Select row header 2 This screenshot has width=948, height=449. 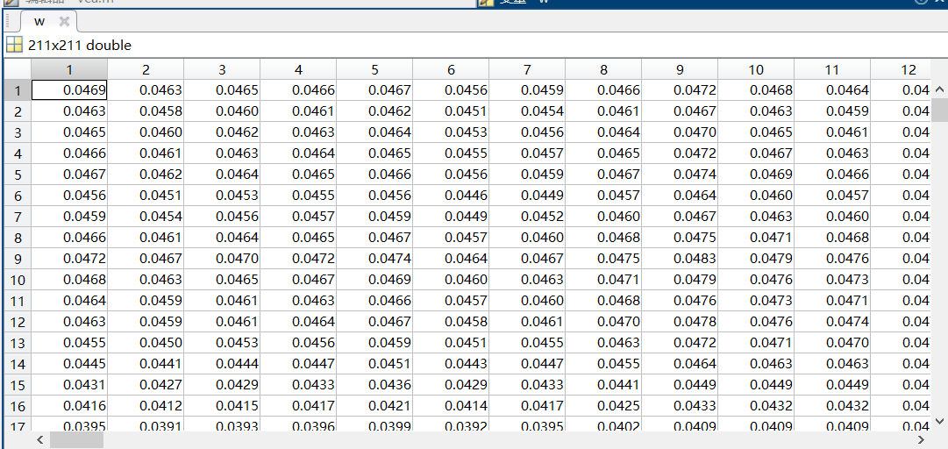pos(18,111)
